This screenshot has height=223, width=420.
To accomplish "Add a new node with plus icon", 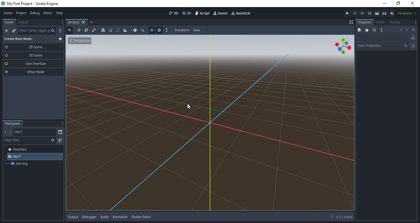I will (x=6, y=31).
